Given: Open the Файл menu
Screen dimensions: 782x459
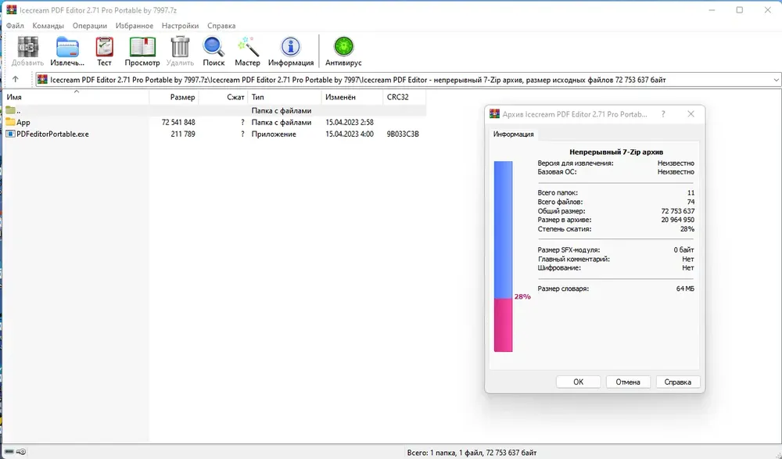Looking at the screenshot, I should point(15,26).
